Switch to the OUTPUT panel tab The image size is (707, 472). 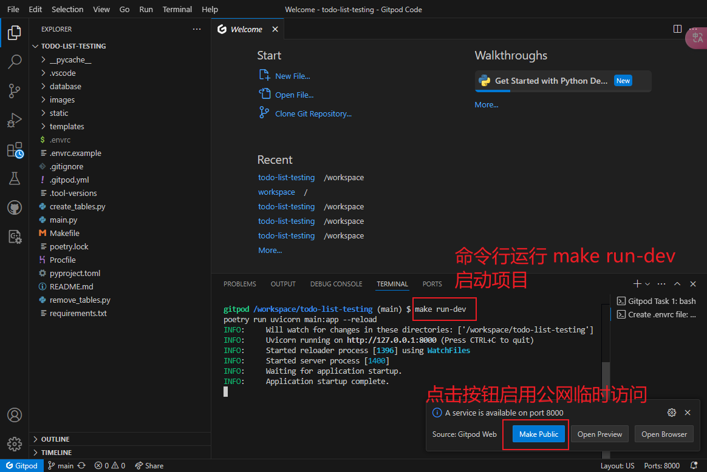pyautogui.click(x=283, y=284)
